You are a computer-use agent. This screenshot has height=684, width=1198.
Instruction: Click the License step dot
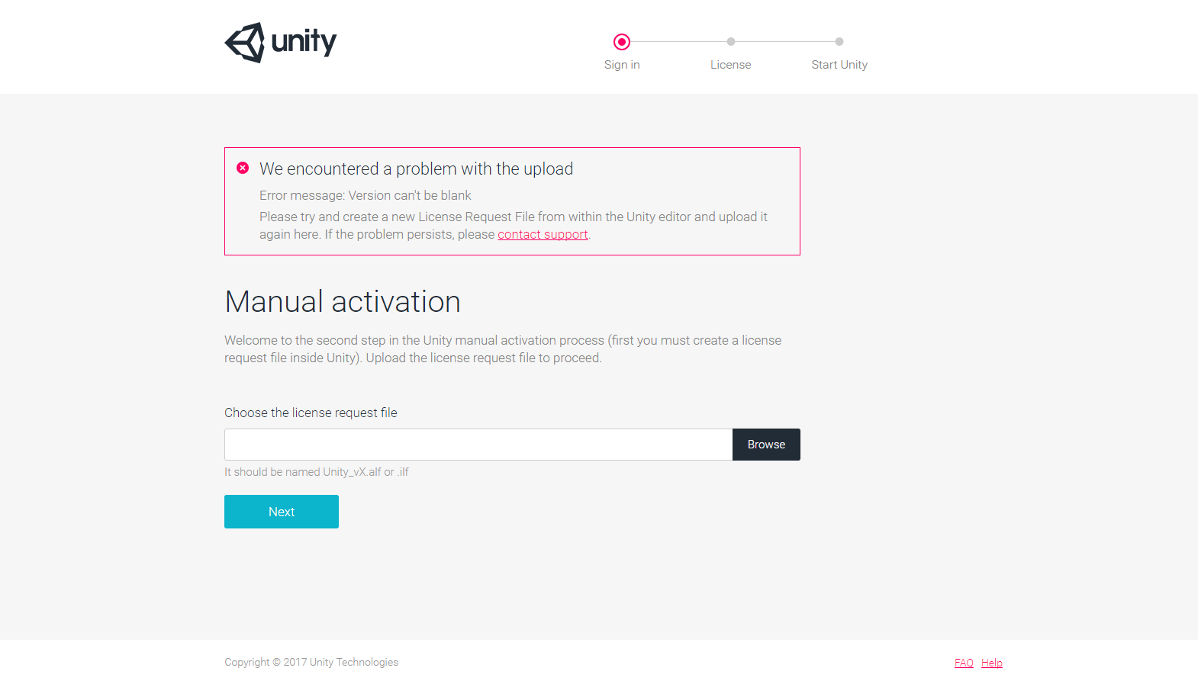pos(731,42)
